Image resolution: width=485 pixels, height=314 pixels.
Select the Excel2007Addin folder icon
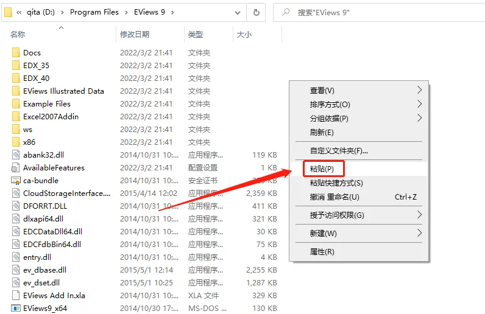tap(16, 116)
